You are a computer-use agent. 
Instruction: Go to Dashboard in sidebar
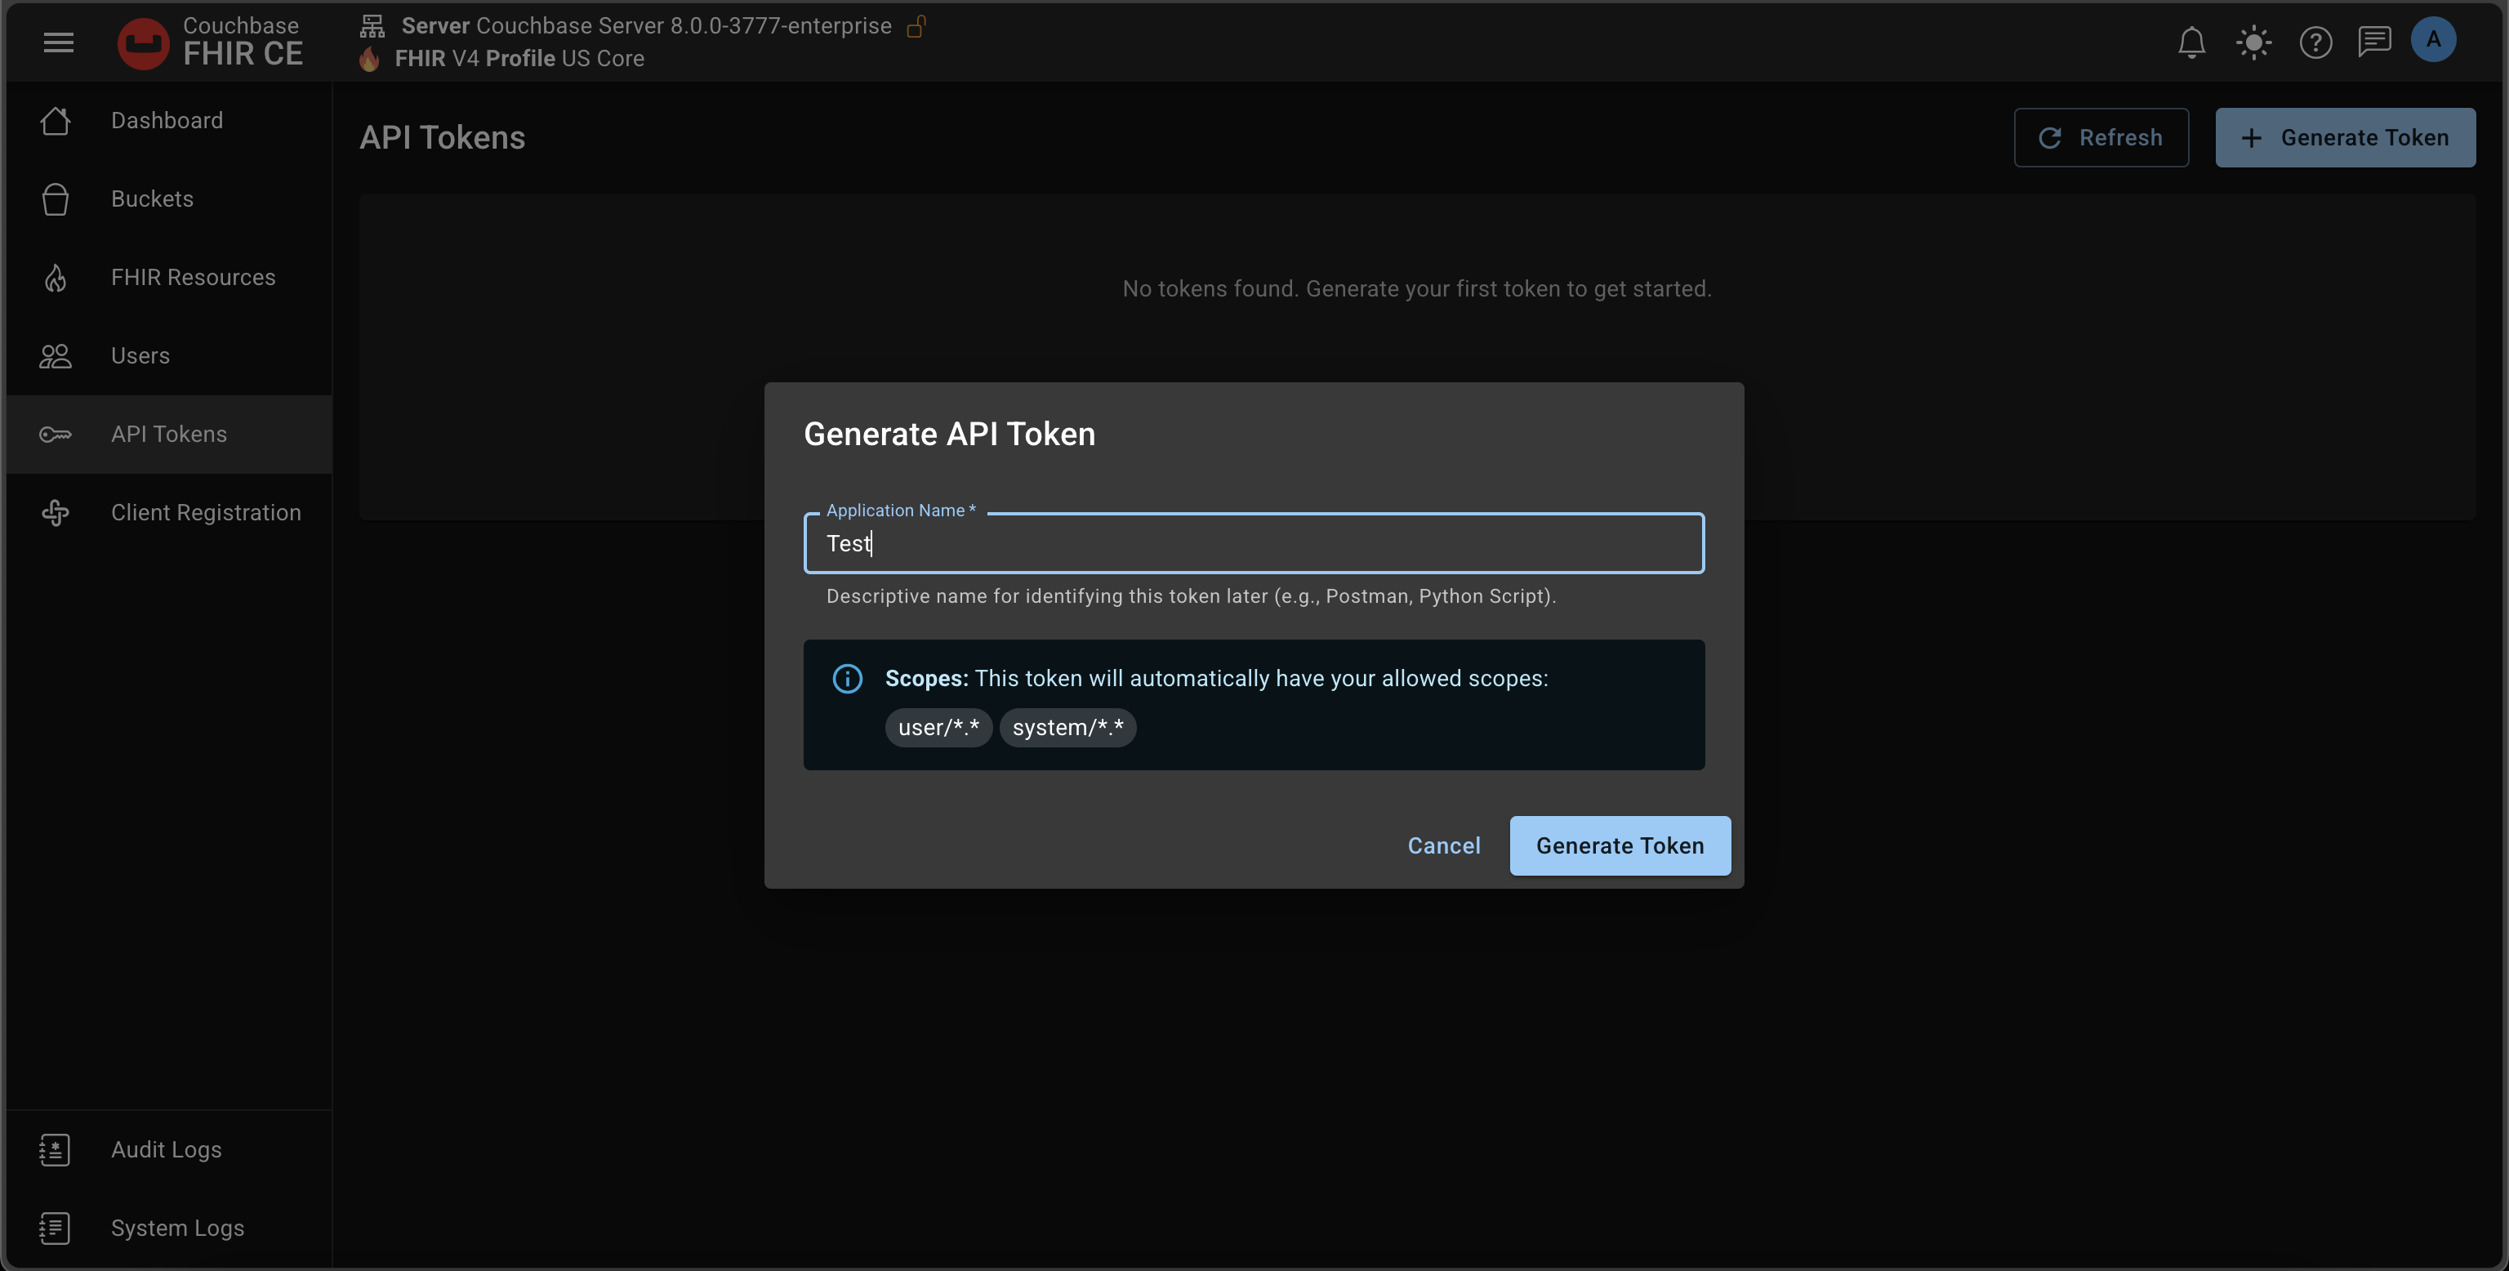coord(167,121)
